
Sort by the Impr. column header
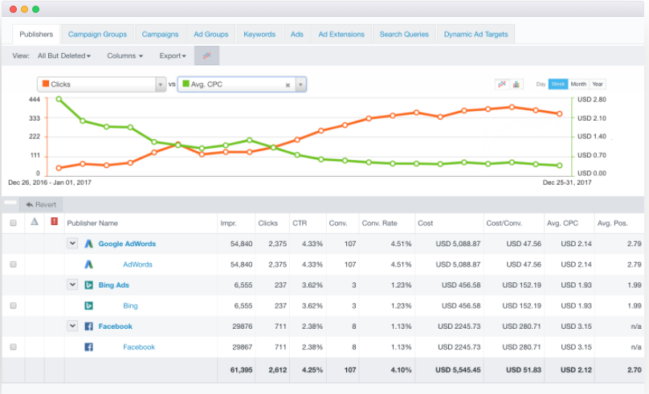pyautogui.click(x=228, y=223)
